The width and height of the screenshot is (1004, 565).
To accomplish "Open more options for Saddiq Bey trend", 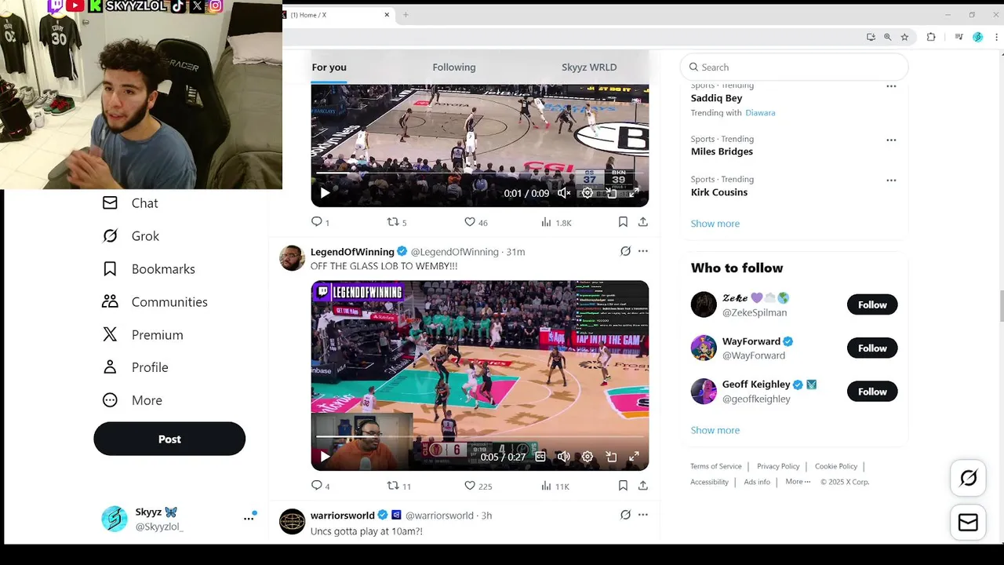I will pyautogui.click(x=891, y=86).
